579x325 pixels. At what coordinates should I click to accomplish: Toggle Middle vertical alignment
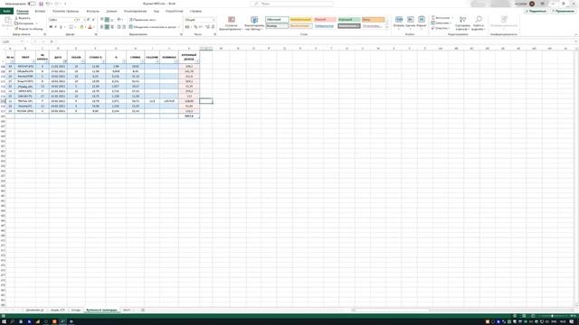point(107,20)
